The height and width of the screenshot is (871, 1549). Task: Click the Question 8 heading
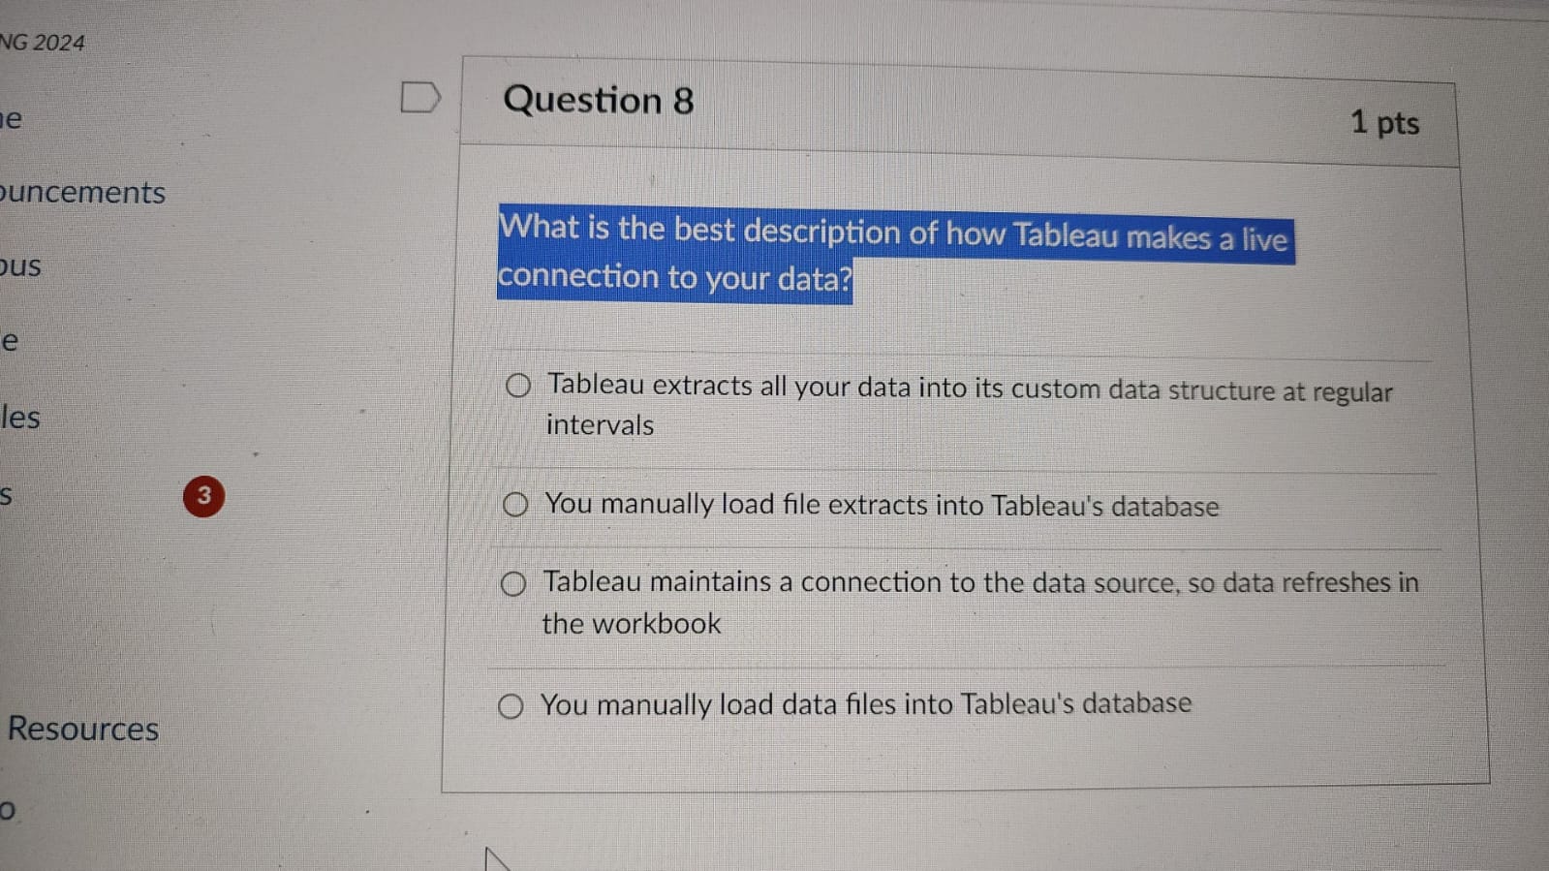coord(598,100)
